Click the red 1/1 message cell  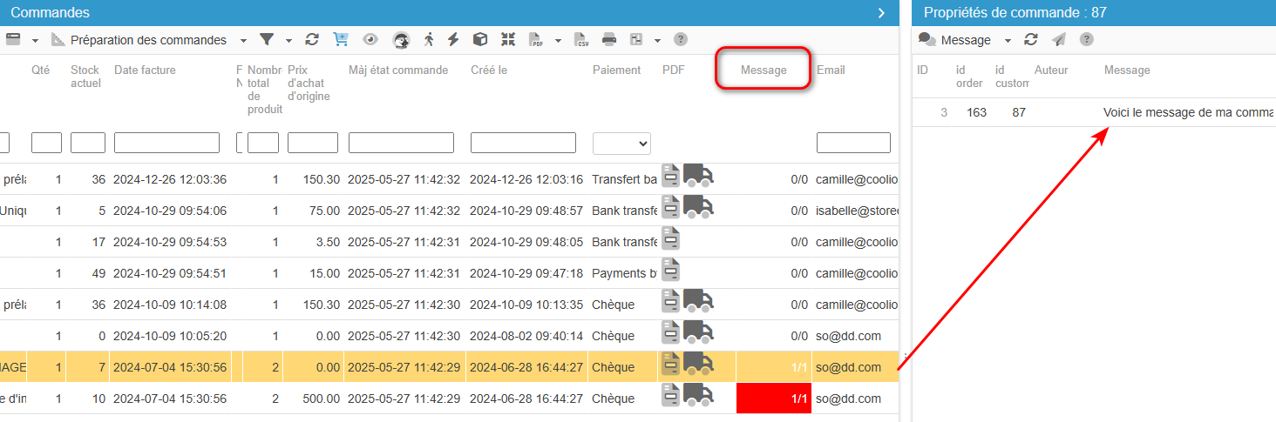774,399
